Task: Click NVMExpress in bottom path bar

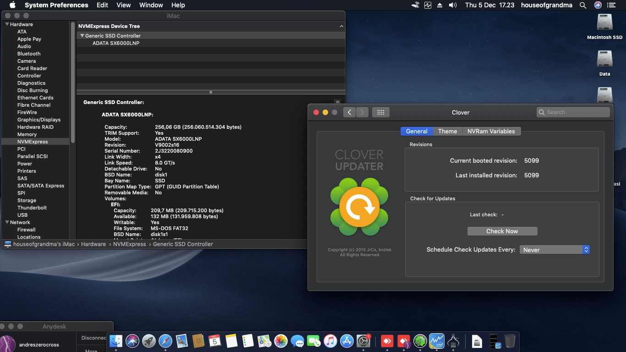Action: 130,244
